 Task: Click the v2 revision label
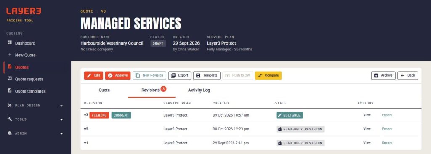[x=86, y=129]
